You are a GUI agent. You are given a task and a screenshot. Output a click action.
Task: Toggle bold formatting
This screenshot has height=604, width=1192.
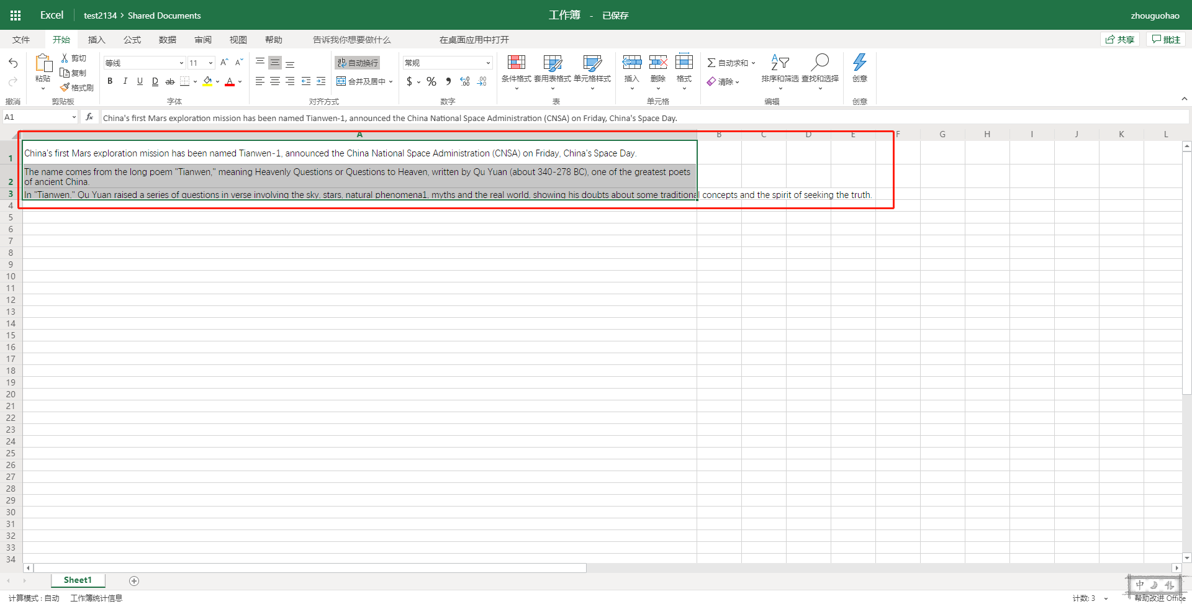click(110, 81)
